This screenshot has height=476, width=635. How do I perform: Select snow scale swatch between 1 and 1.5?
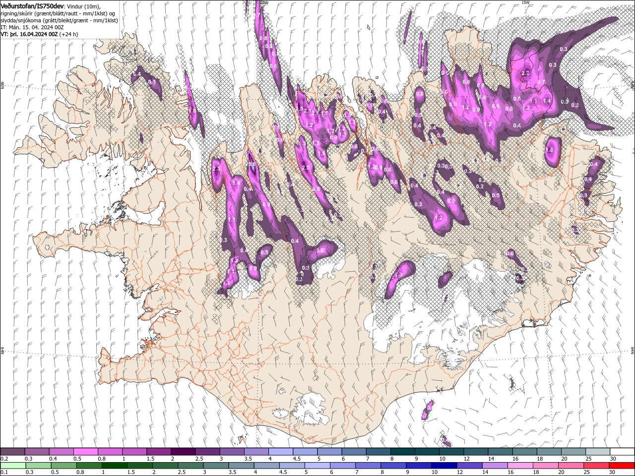[134, 452]
